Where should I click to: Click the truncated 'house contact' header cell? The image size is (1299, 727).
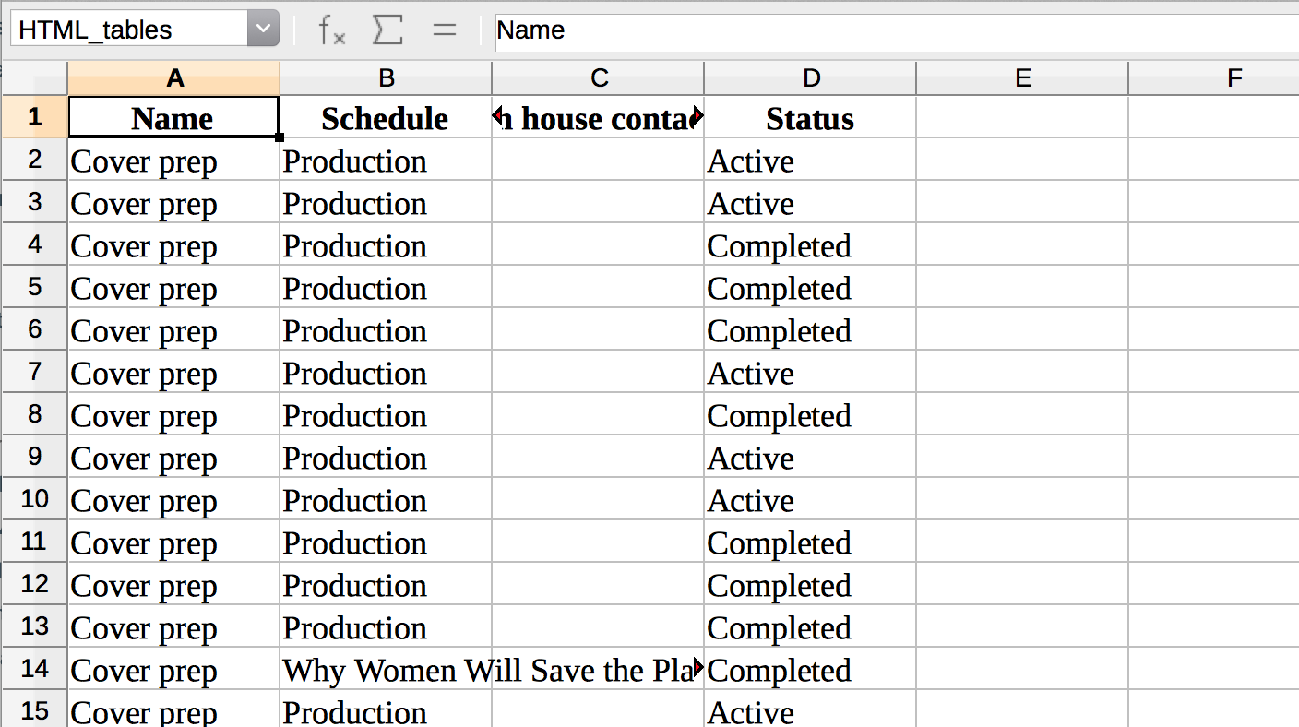click(598, 118)
